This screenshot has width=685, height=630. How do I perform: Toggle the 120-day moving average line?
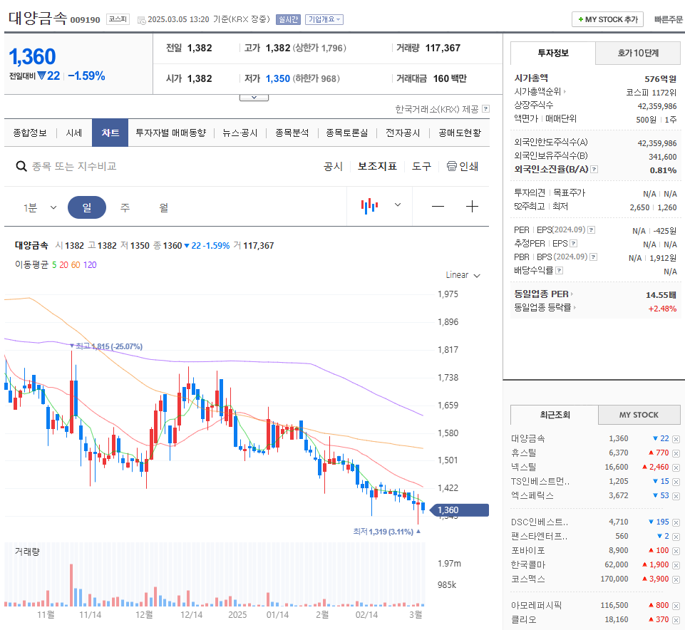click(90, 265)
